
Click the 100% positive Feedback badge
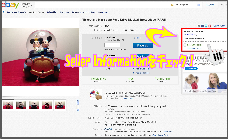click(98, 80)
